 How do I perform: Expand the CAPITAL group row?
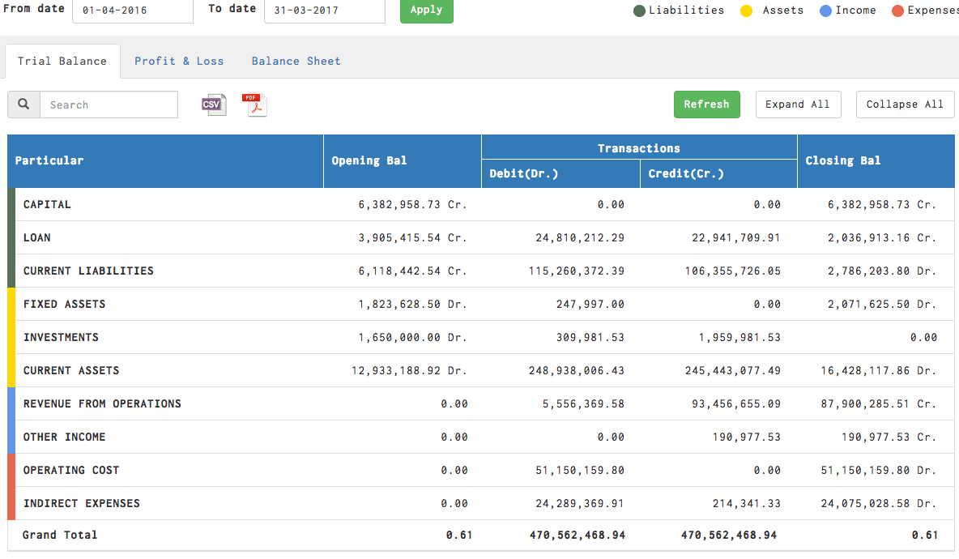pyautogui.click(x=47, y=205)
